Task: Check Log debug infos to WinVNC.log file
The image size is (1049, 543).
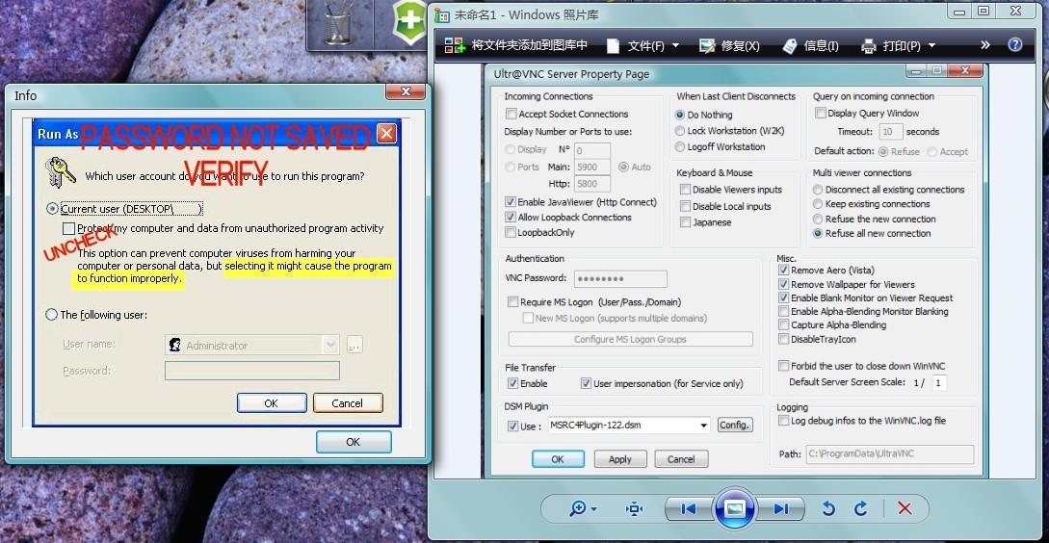Action: click(783, 421)
